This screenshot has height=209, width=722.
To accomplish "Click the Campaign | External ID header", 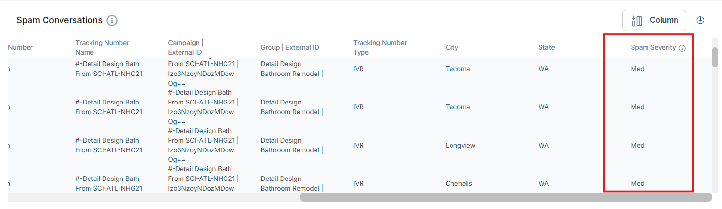I will coord(185,47).
